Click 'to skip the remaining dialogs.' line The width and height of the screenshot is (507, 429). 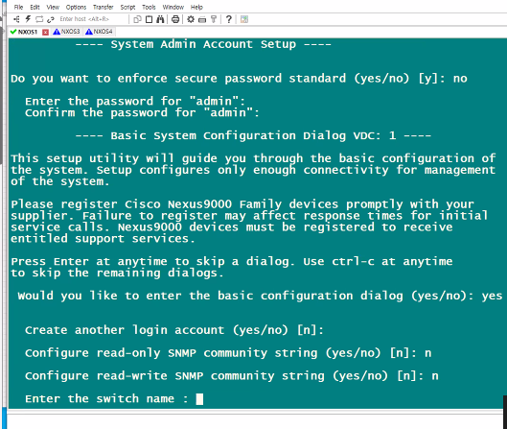(117, 273)
